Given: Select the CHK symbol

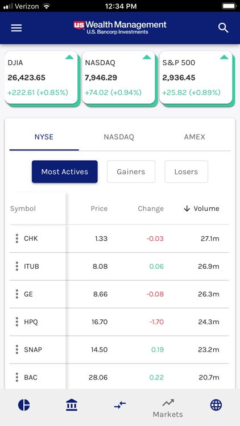Looking at the screenshot, I should pos(31,239).
